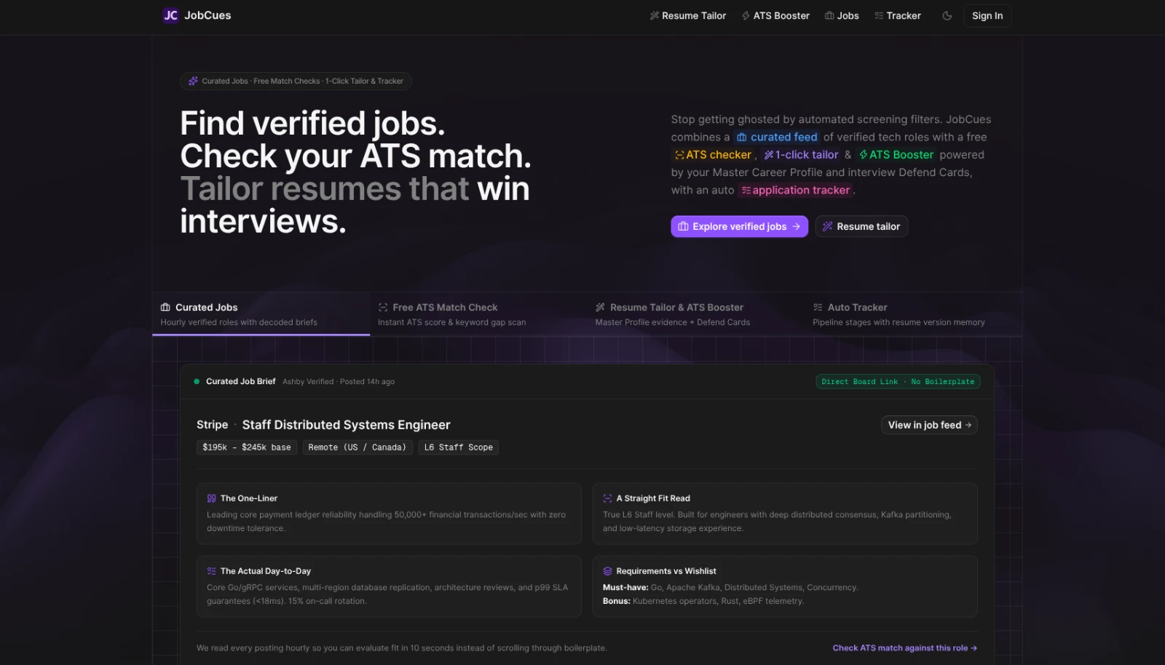Open ATS Booster in the navigation bar
The height and width of the screenshot is (665, 1165).
[x=775, y=15]
